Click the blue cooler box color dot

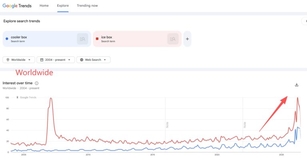click(7, 39)
